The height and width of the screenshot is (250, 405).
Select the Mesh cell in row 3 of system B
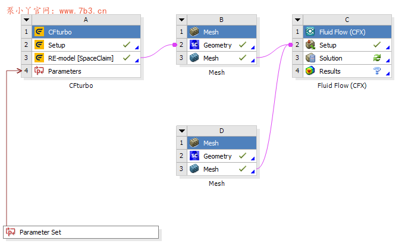222,58
